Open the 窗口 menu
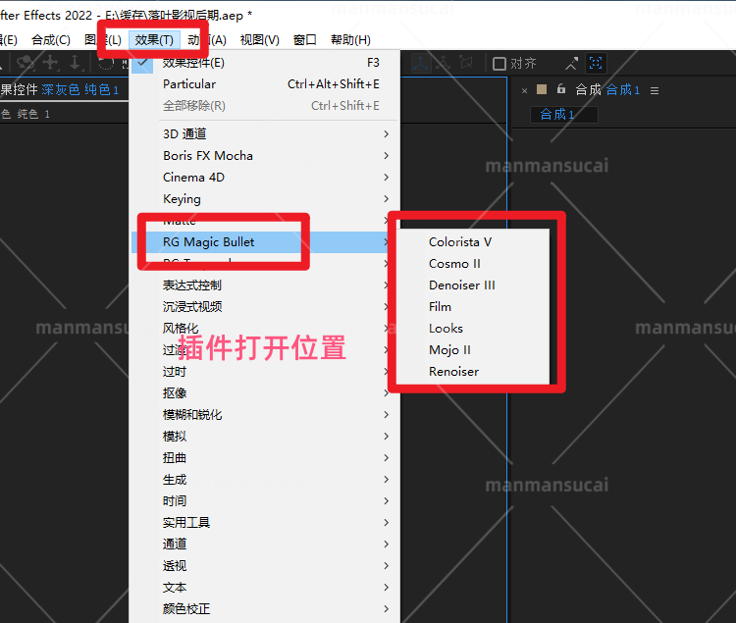The width and height of the screenshot is (736, 623). pyautogui.click(x=304, y=40)
